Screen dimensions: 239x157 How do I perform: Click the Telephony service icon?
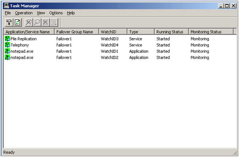tap(7, 45)
